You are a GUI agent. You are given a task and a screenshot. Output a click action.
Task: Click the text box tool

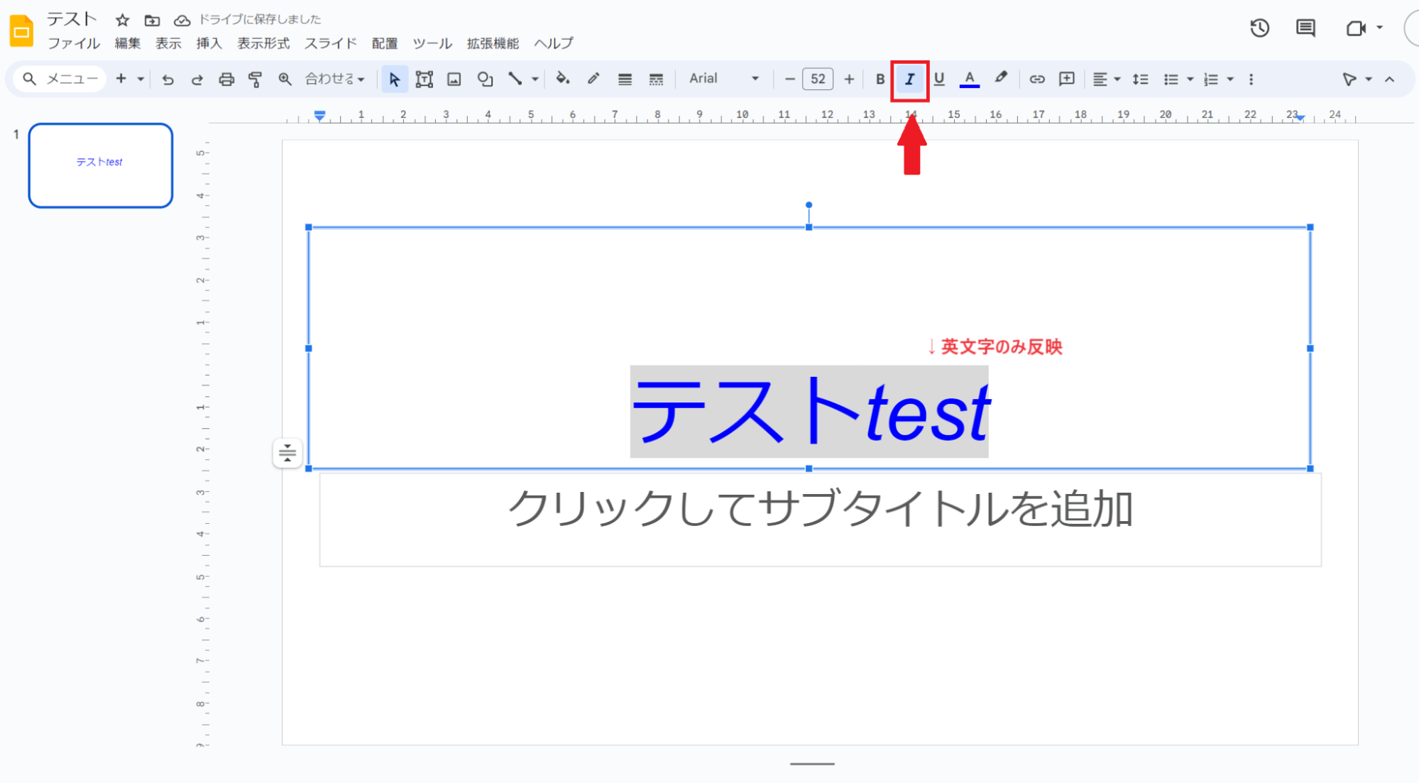[x=424, y=80]
